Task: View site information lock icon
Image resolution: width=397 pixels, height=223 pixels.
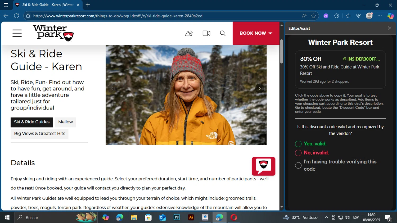Action: point(28,16)
